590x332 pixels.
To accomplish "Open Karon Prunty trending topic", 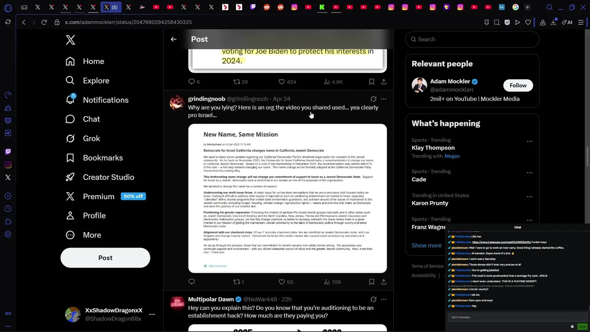I will (x=430, y=203).
